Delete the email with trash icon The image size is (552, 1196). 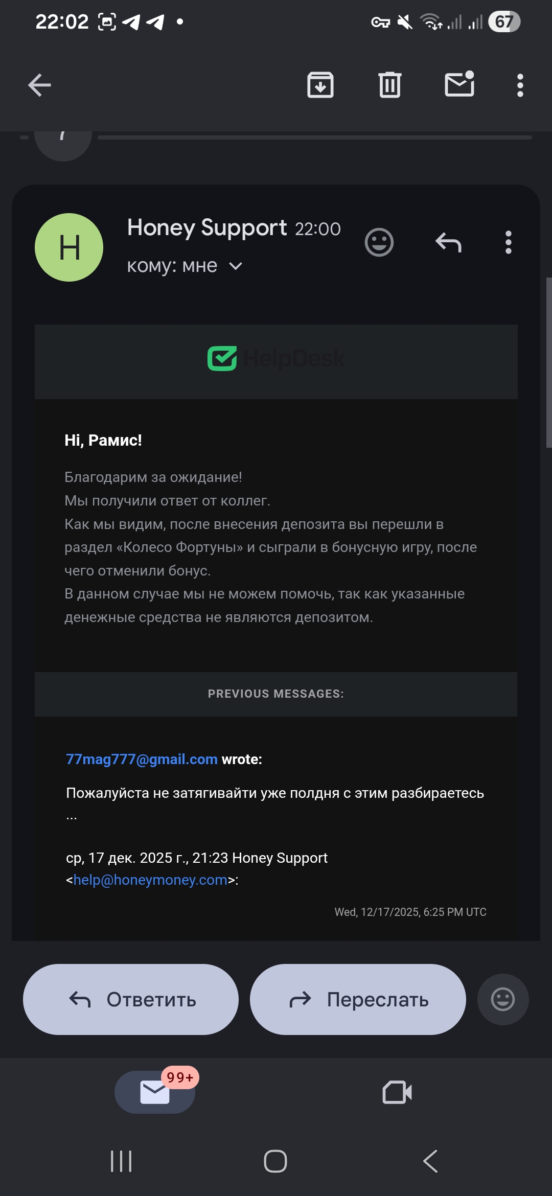pyautogui.click(x=390, y=85)
